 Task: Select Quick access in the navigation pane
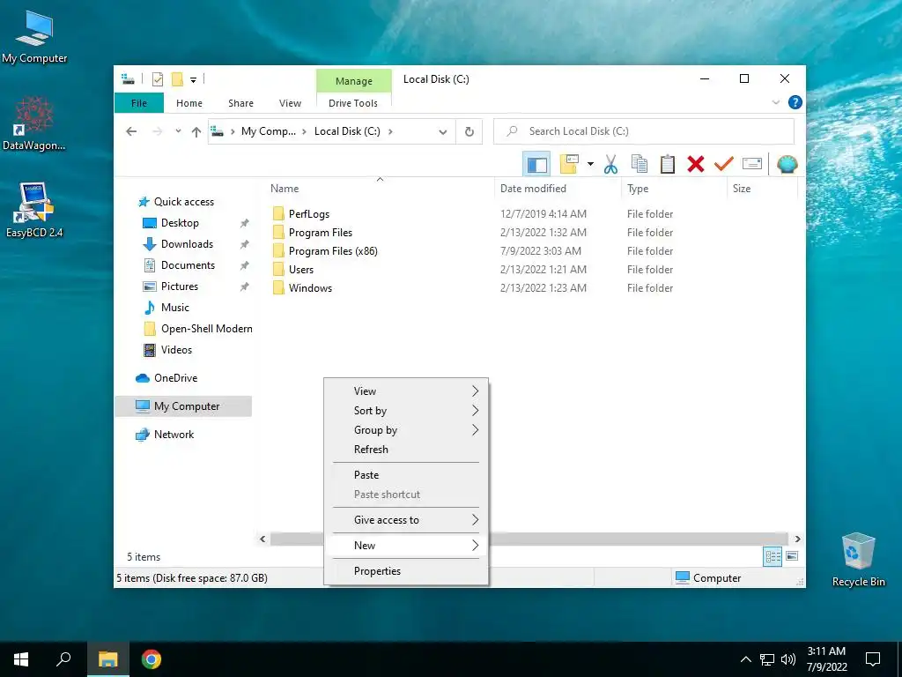[x=183, y=202]
